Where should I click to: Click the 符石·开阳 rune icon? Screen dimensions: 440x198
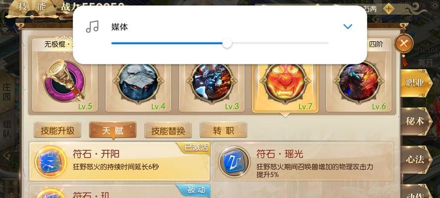click(51, 162)
